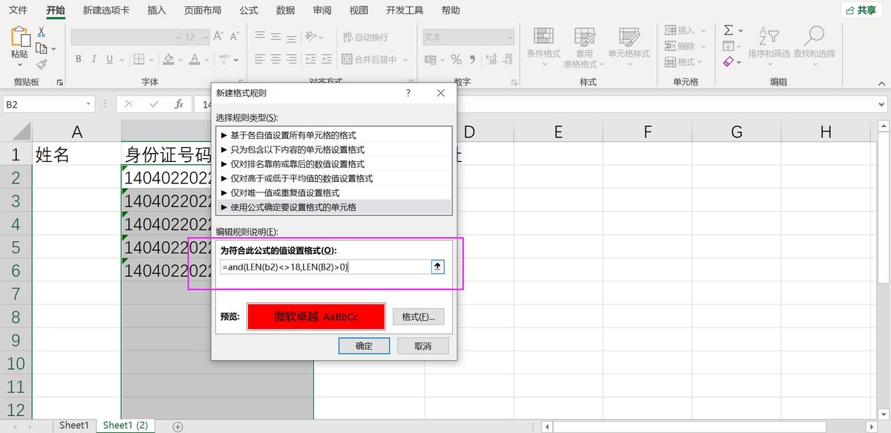Click the AutoSum Σ icon

728,30
